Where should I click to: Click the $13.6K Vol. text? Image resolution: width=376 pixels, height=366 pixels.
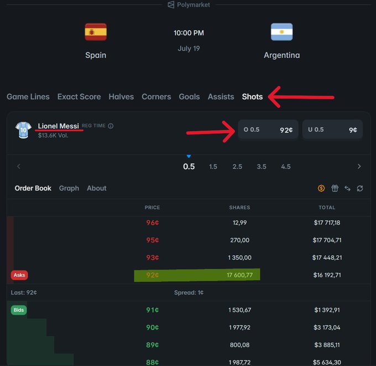[x=53, y=136]
